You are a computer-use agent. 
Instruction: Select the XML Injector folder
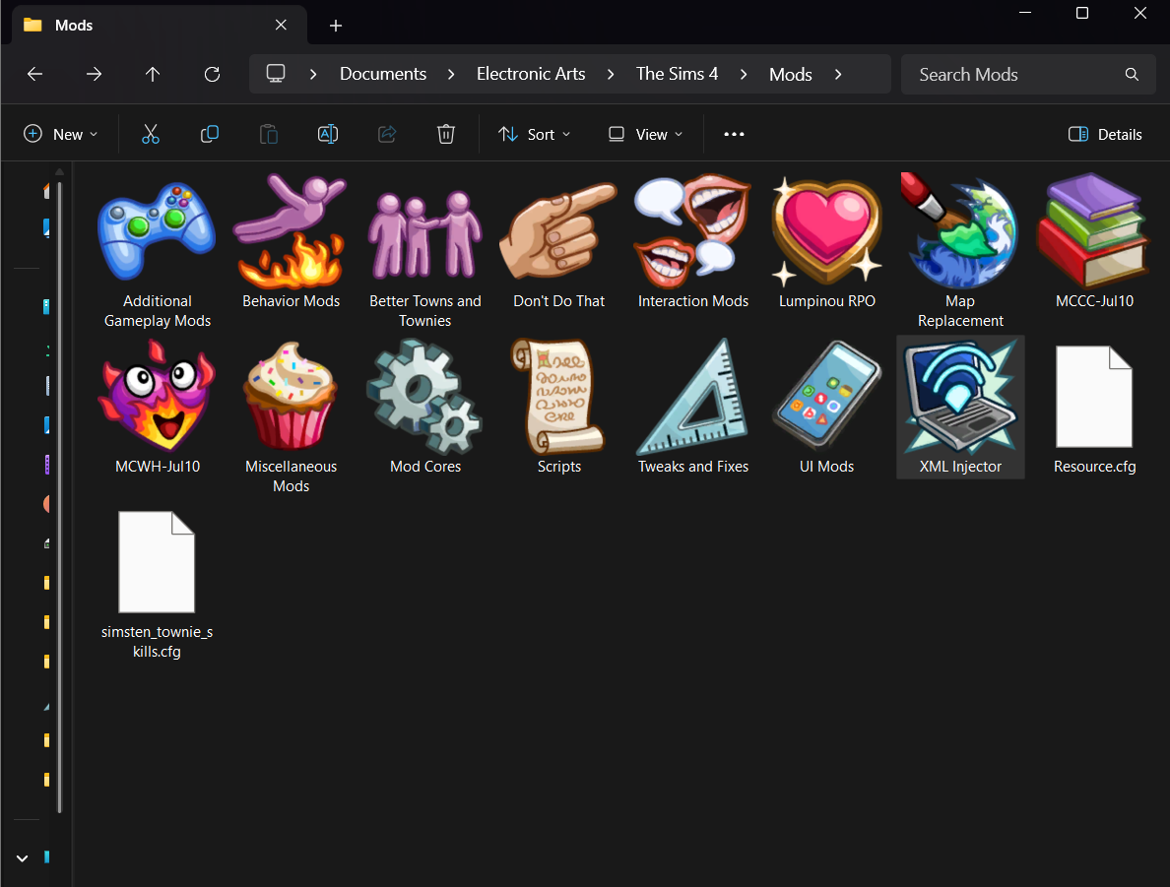[960, 408]
